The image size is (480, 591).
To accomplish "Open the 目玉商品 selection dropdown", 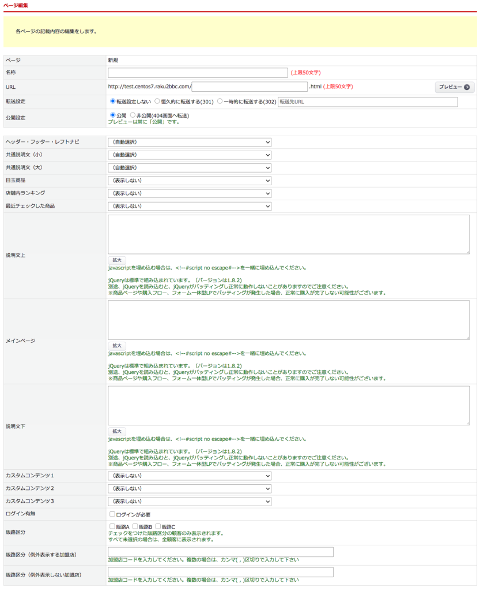I will coord(189,181).
